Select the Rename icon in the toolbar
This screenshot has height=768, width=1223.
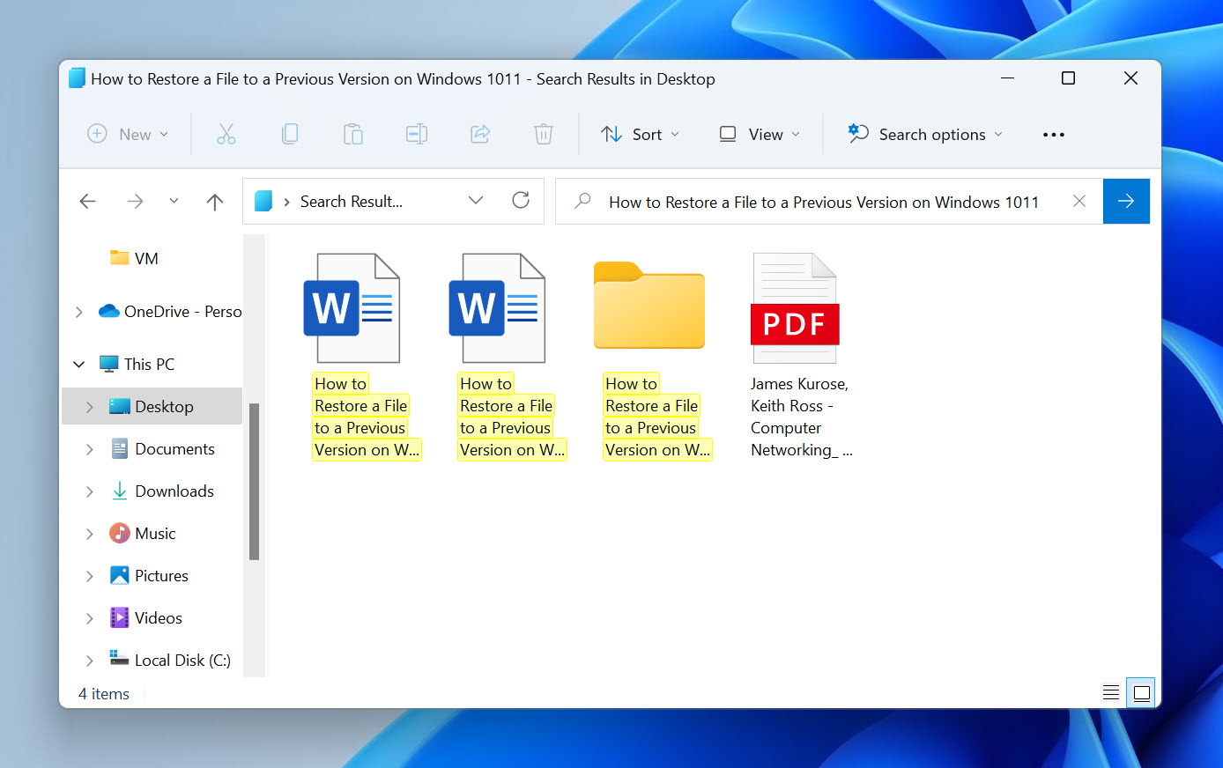click(416, 134)
